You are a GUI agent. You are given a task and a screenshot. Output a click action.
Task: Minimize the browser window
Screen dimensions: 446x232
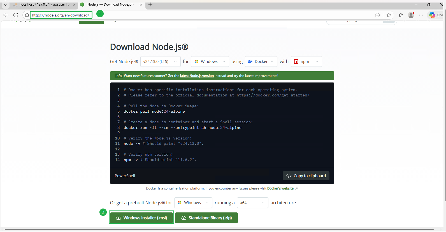416,5
